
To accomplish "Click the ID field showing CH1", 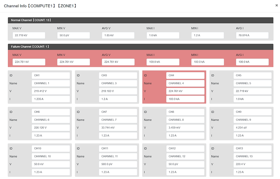I will coord(51,75).
